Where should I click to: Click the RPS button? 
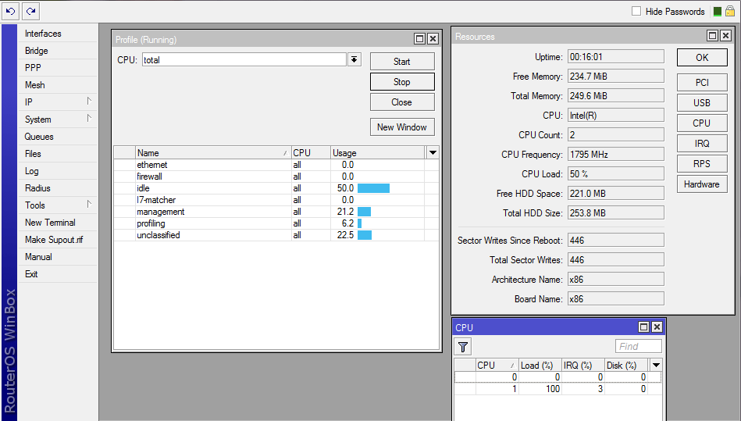point(702,164)
